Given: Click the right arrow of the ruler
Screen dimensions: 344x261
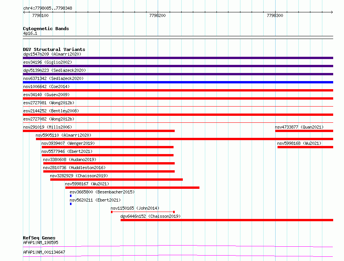Looking at the screenshot, I should pos(332,12).
